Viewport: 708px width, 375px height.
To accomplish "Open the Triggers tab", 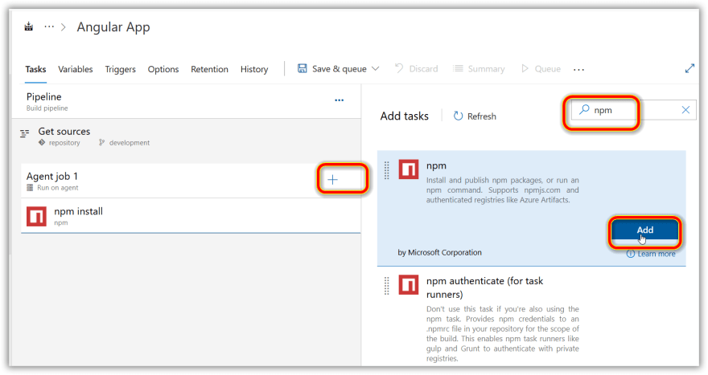I will click(120, 69).
